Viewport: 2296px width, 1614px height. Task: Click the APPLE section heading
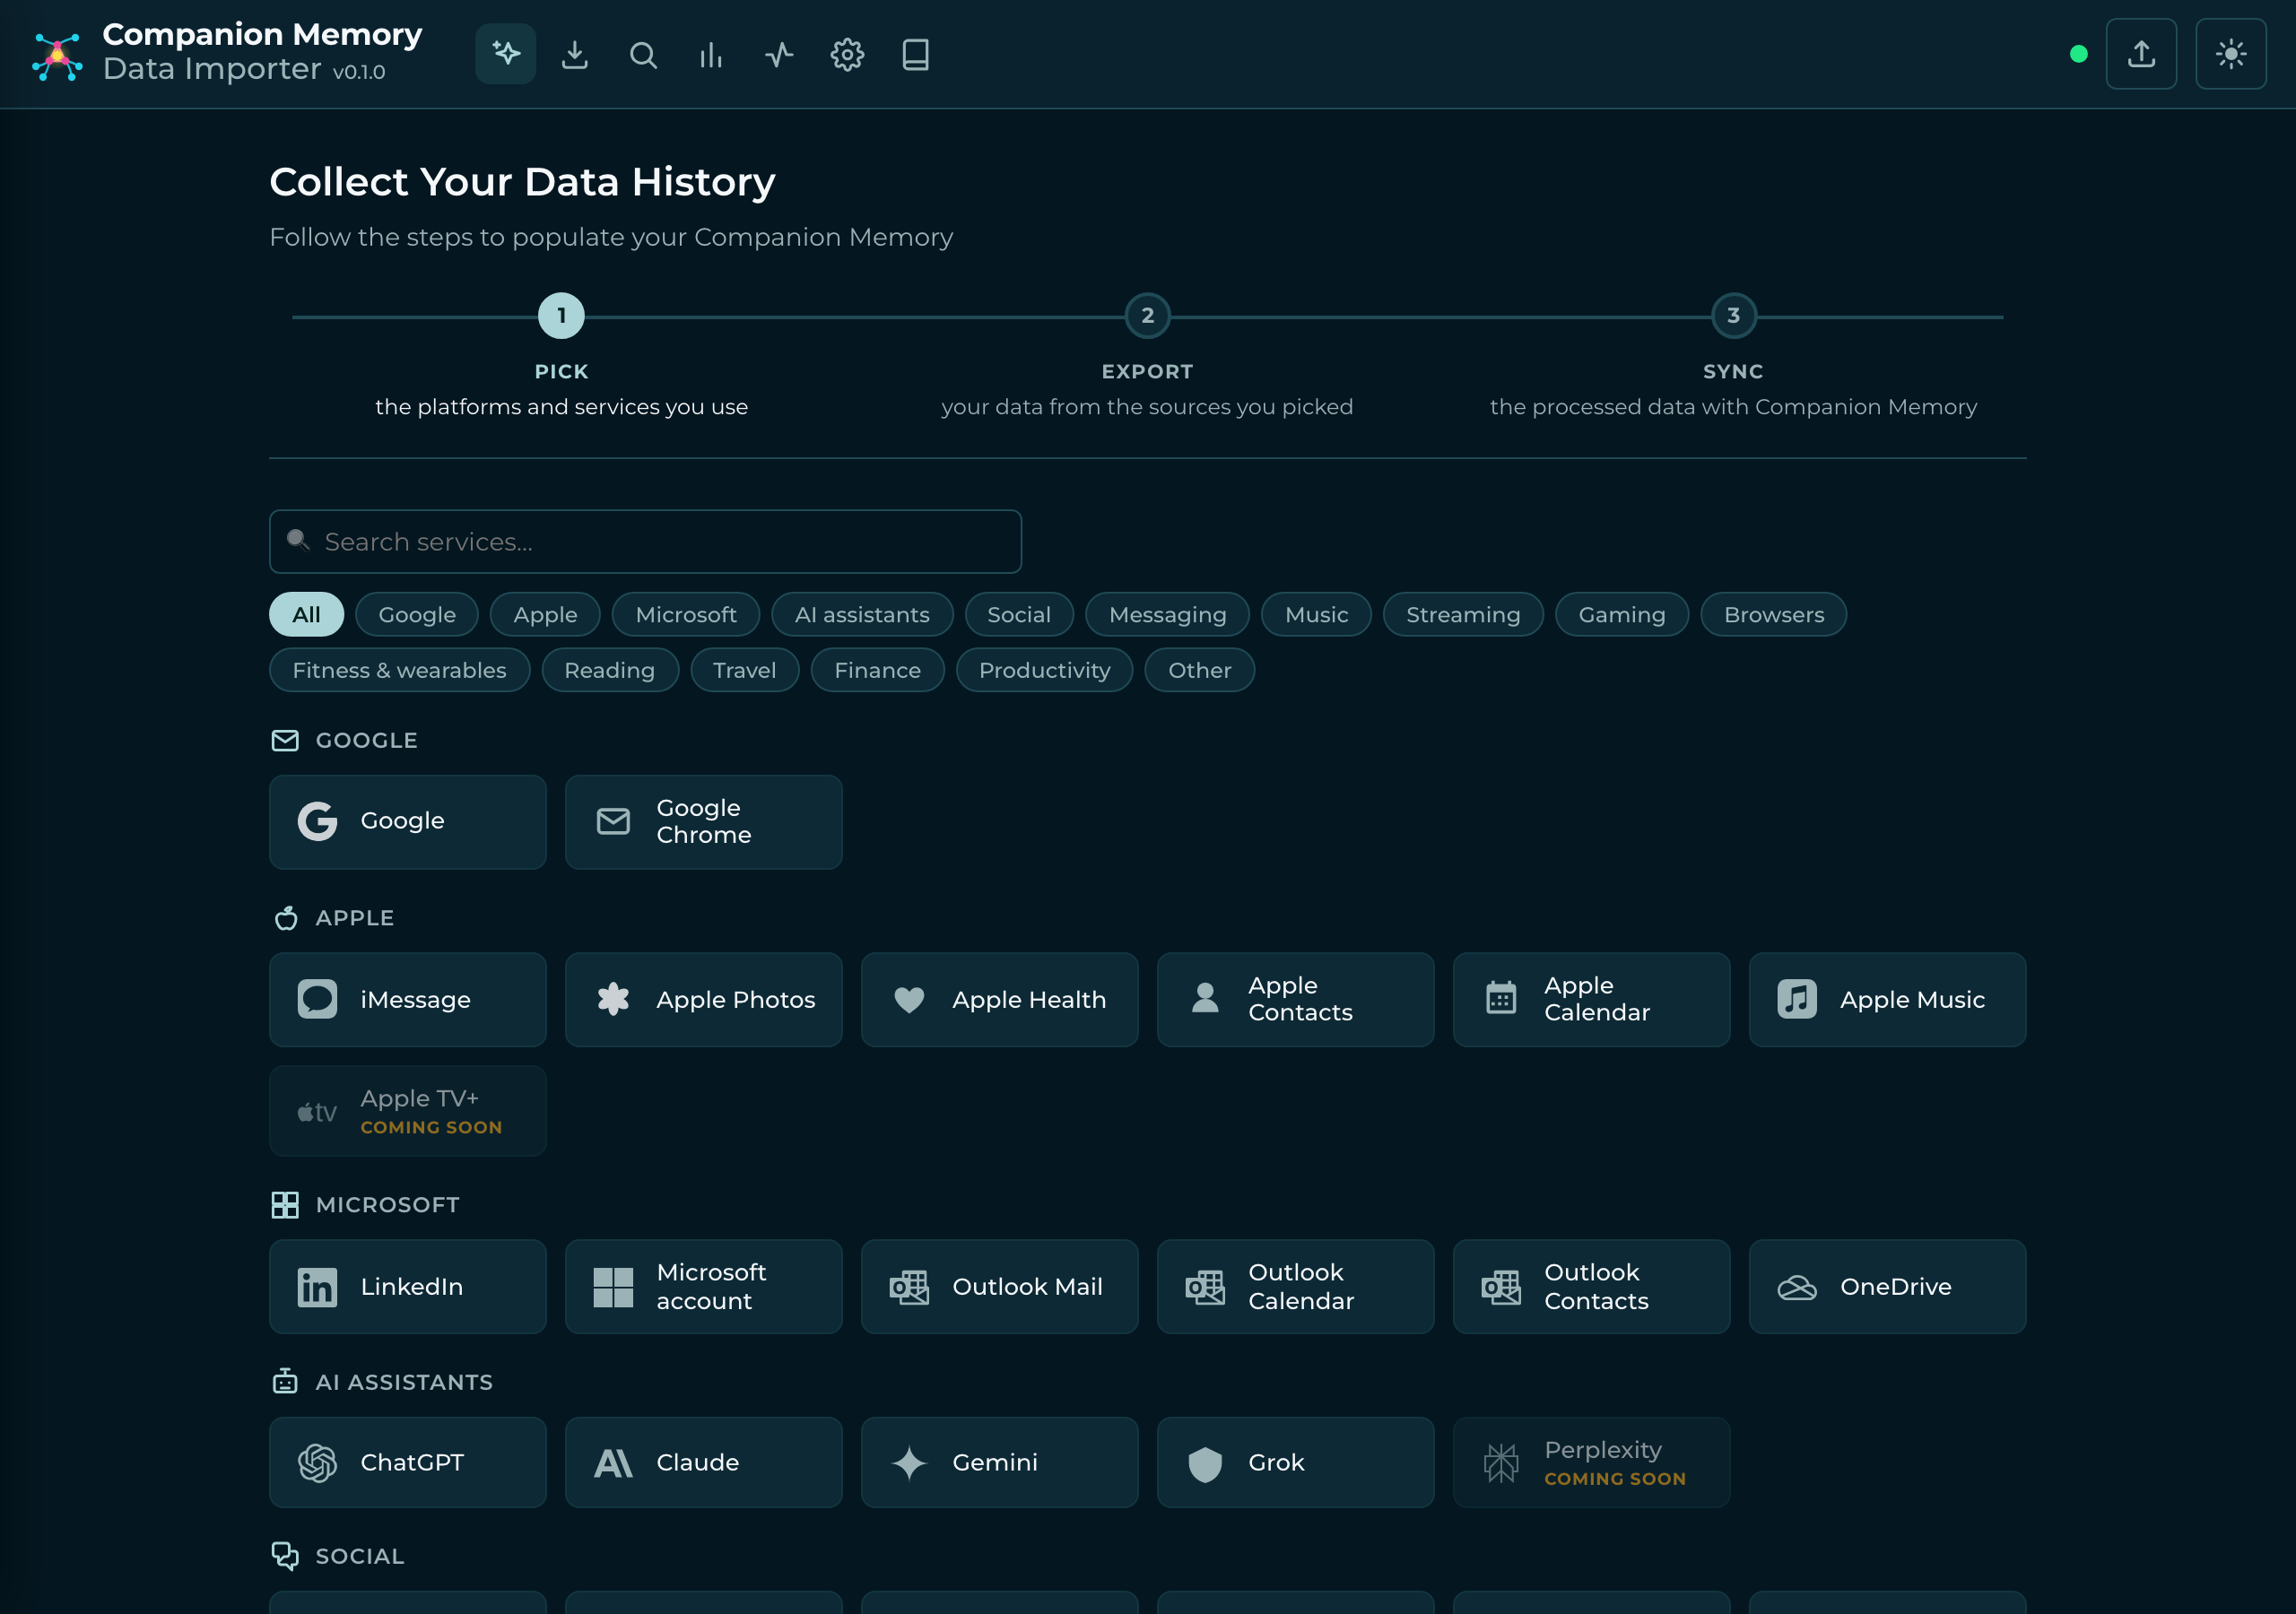355,918
